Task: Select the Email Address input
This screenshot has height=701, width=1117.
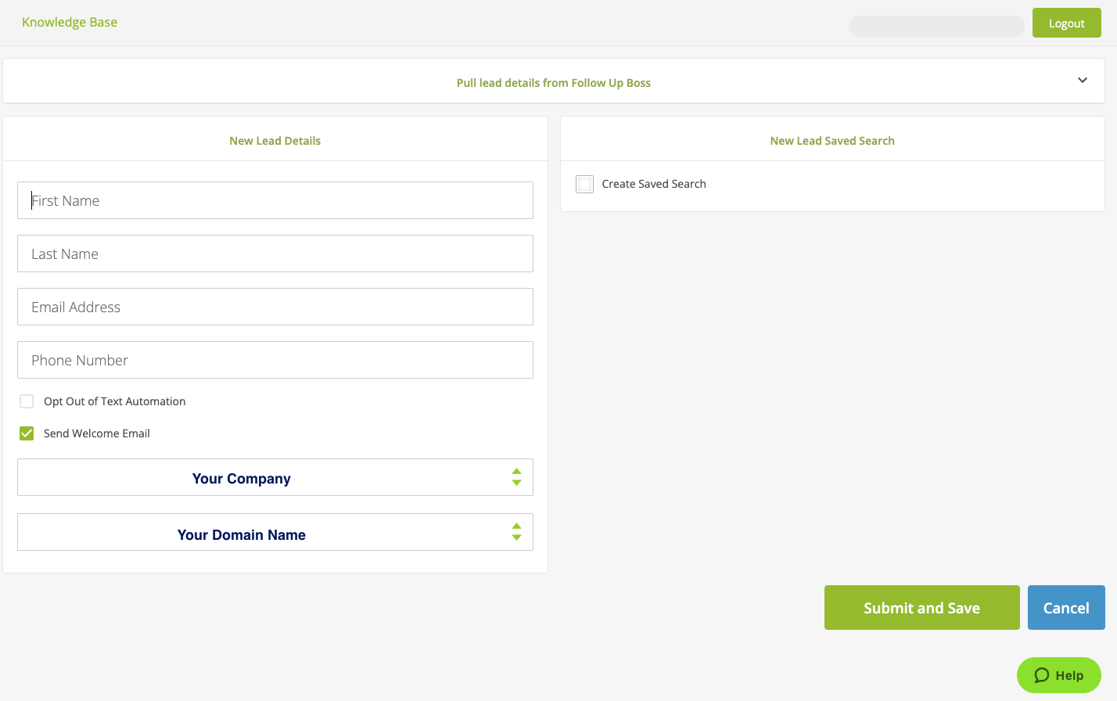Action: pos(275,307)
